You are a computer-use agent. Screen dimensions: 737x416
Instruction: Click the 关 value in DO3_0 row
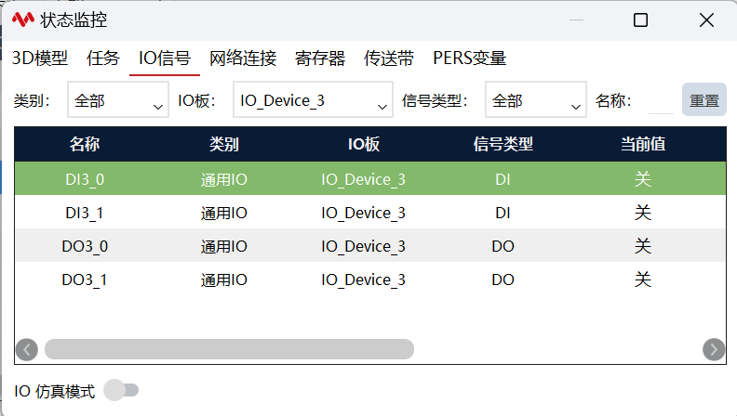(x=643, y=246)
